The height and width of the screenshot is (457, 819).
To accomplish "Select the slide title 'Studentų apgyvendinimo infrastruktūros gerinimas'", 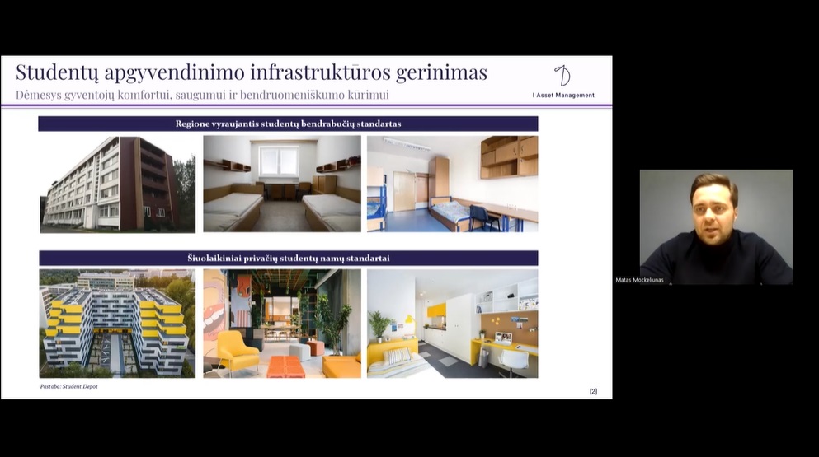I will (252, 72).
